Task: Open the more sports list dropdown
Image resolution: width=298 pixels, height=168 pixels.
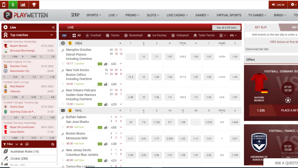Action: click(223, 36)
